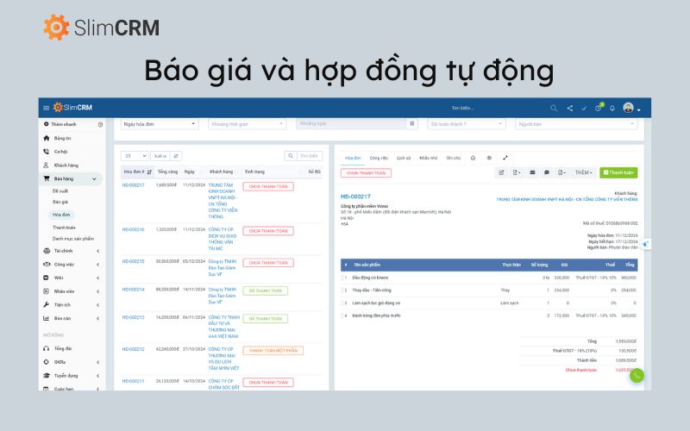Expand OKRs sidebar section

pos(71,362)
